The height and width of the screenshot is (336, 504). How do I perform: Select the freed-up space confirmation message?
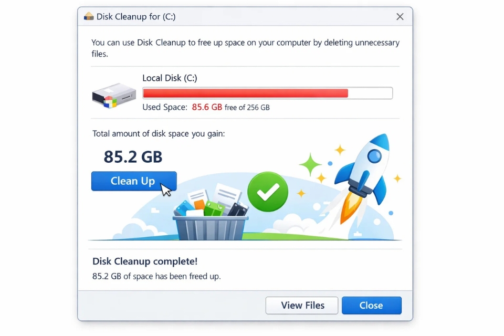click(x=157, y=276)
